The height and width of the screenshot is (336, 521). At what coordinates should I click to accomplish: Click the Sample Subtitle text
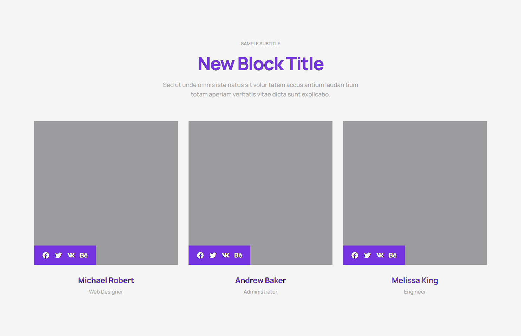tap(260, 44)
